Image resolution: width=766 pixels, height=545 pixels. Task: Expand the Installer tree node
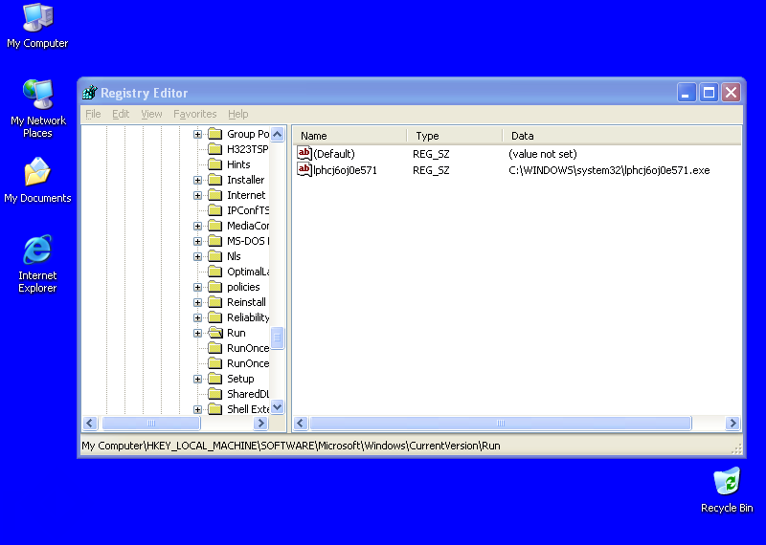click(197, 180)
